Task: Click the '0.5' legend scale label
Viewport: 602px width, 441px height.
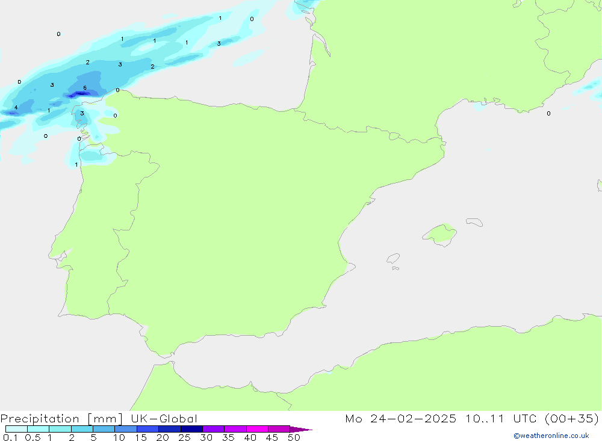Action: (x=33, y=437)
